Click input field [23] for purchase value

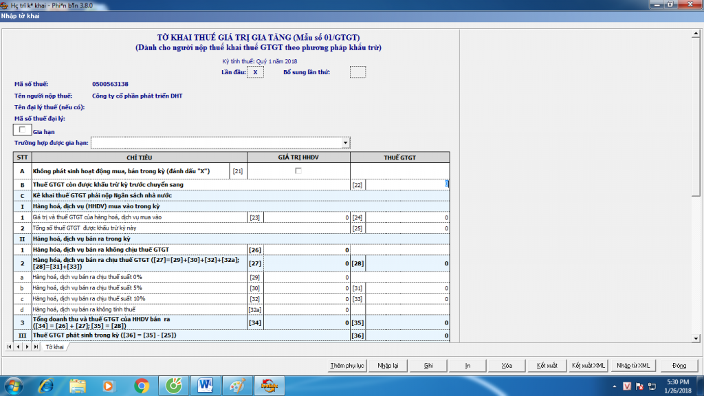(x=307, y=218)
